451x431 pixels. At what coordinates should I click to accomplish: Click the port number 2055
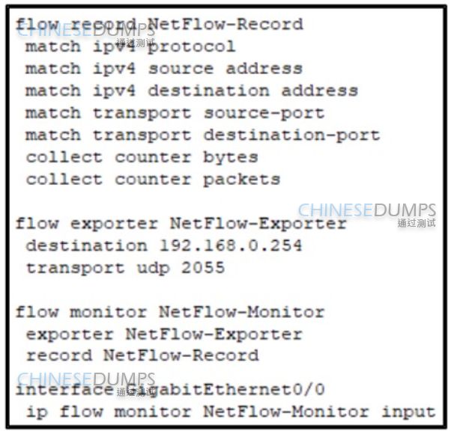203,268
